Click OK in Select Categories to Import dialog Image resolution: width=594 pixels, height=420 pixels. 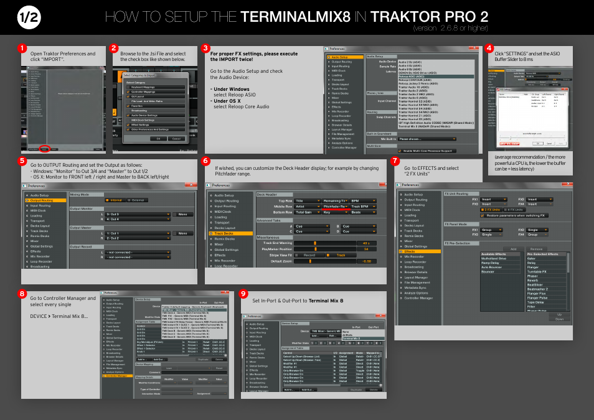158,139
